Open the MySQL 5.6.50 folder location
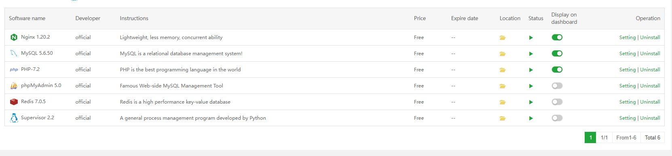Image resolution: width=672 pixels, height=156 pixels. pos(503,54)
